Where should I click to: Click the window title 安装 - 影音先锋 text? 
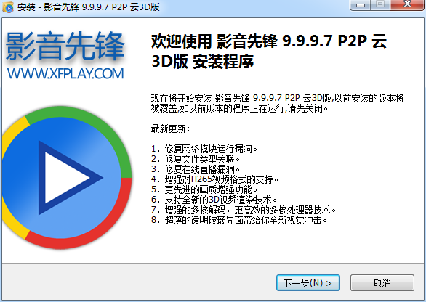(x=89, y=7)
